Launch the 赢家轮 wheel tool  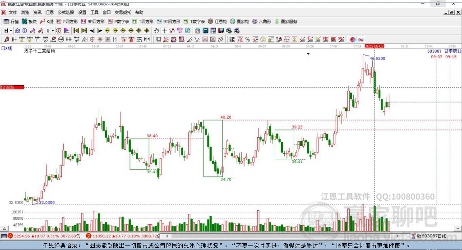(x=240, y=22)
